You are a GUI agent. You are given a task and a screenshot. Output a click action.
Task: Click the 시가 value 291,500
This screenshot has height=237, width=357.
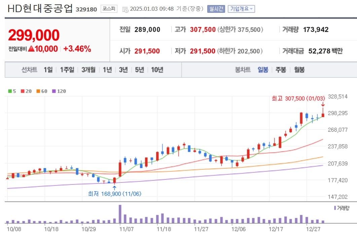point(147,51)
